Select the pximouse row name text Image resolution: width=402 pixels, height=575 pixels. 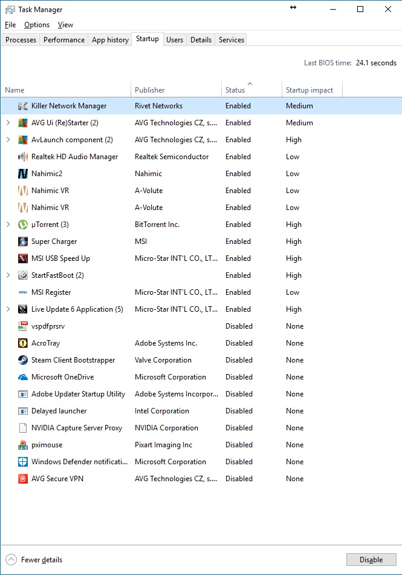click(47, 445)
